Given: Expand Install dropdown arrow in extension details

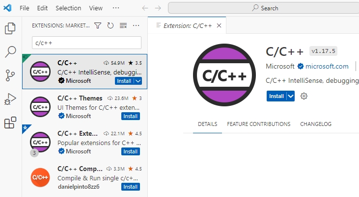Looking at the screenshot, I should click(291, 96).
